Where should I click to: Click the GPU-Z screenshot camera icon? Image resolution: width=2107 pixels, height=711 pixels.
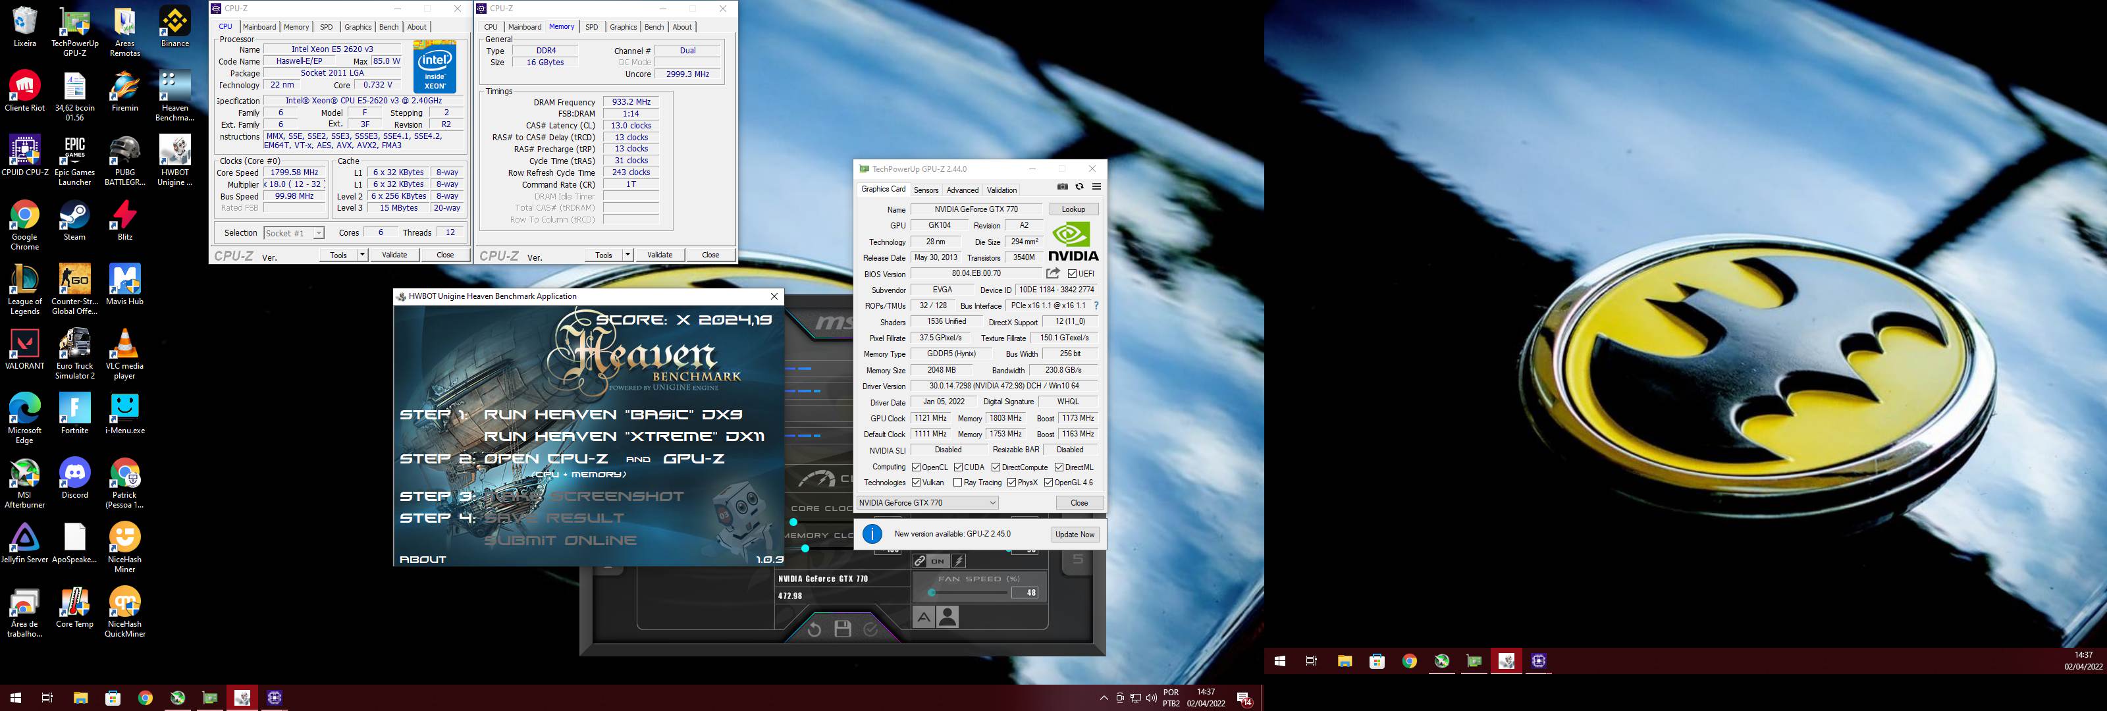click(x=1063, y=186)
